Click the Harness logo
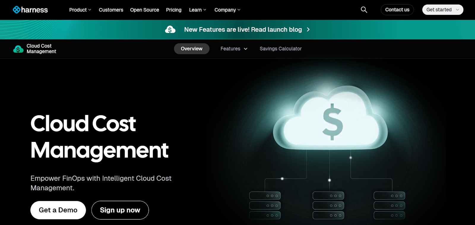Image resolution: width=475 pixels, height=225 pixels. tap(30, 10)
